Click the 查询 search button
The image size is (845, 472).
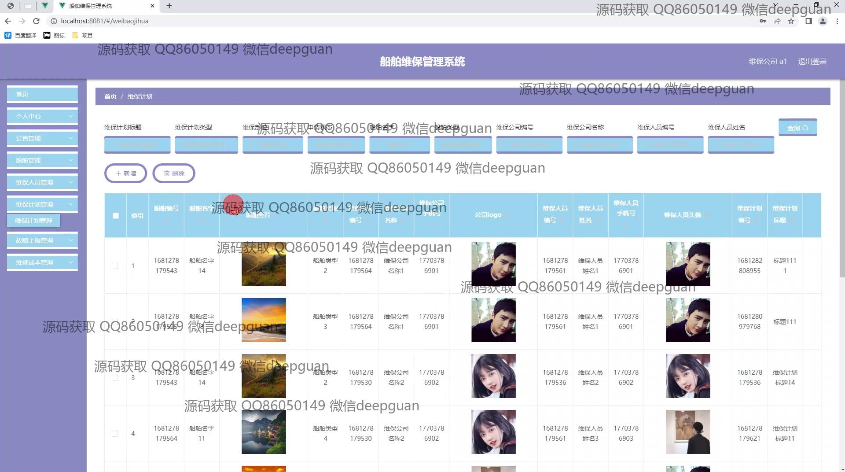[x=797, y=128]
